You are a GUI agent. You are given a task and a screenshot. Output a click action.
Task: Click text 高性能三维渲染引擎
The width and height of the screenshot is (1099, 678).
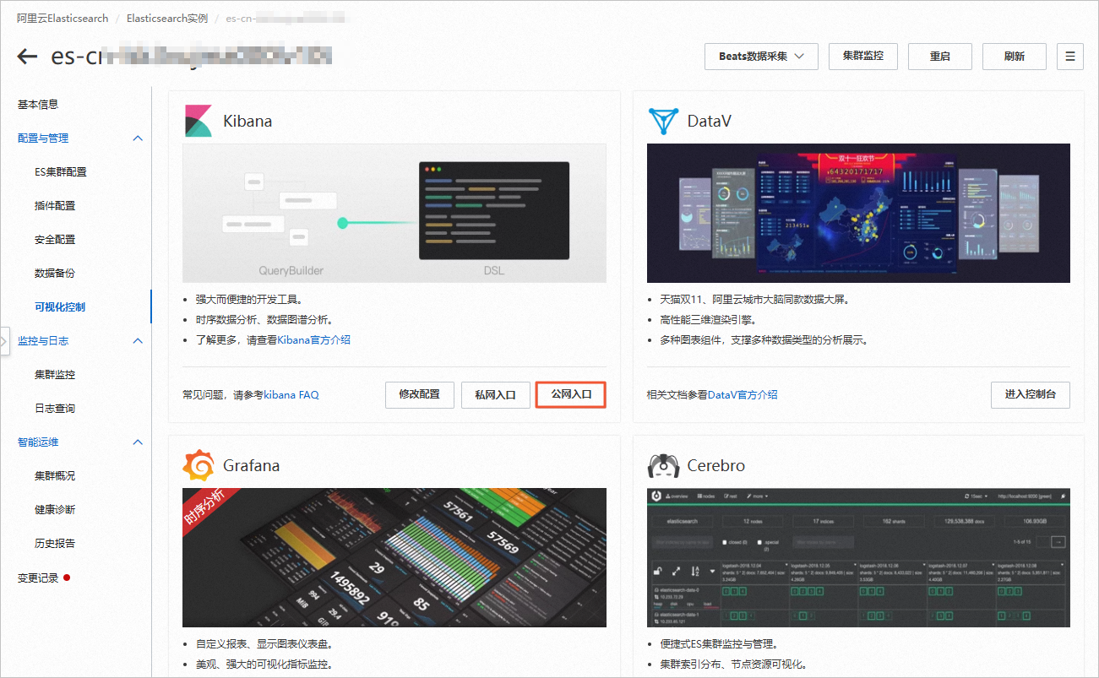708,320
